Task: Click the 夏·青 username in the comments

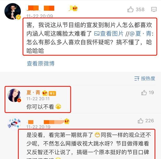Action: click(x=33, y=93)
